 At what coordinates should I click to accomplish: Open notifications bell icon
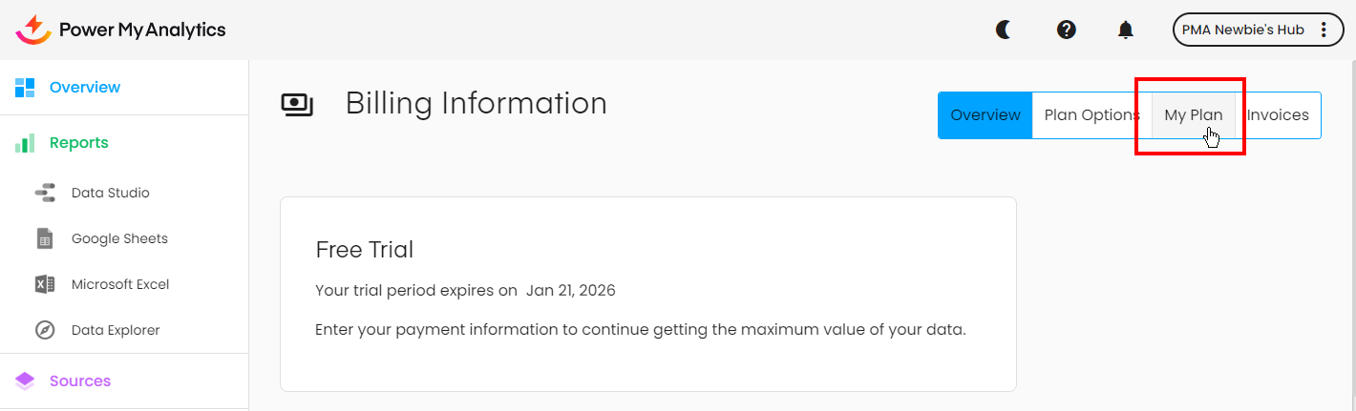(x=1126, y=30)
